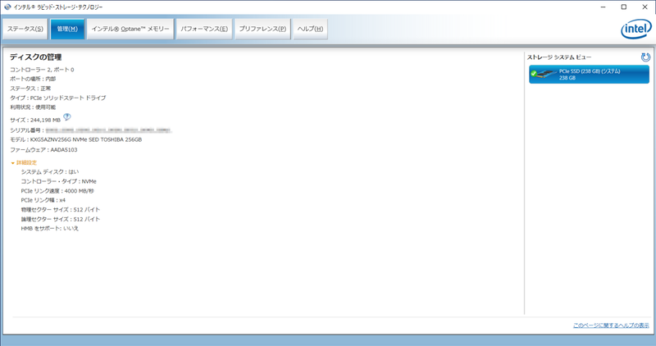Click タイプ : PCIe ソリッドステート ドライブ text
Image resolution: width=656 pixels, height=346 pixels.
[57, 98]
